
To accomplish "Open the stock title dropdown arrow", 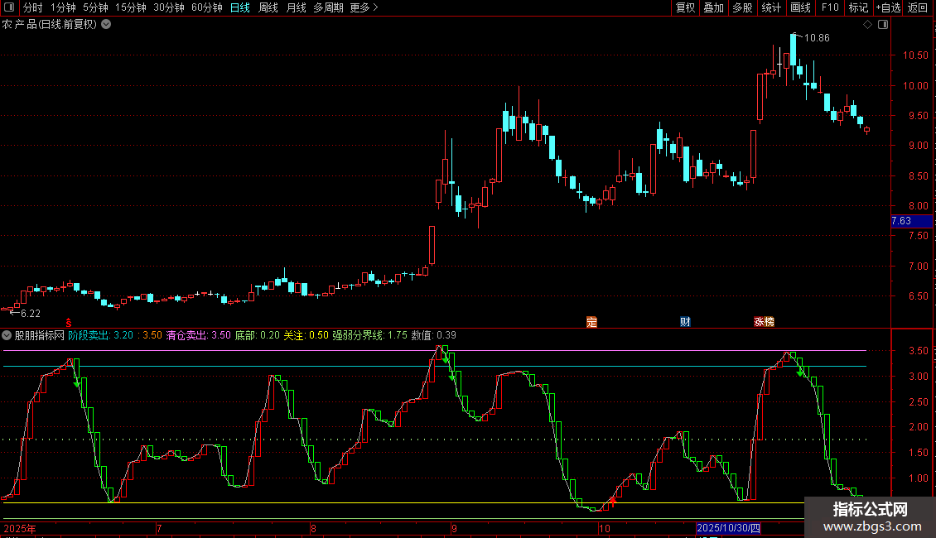I will [x=106, y=25].
